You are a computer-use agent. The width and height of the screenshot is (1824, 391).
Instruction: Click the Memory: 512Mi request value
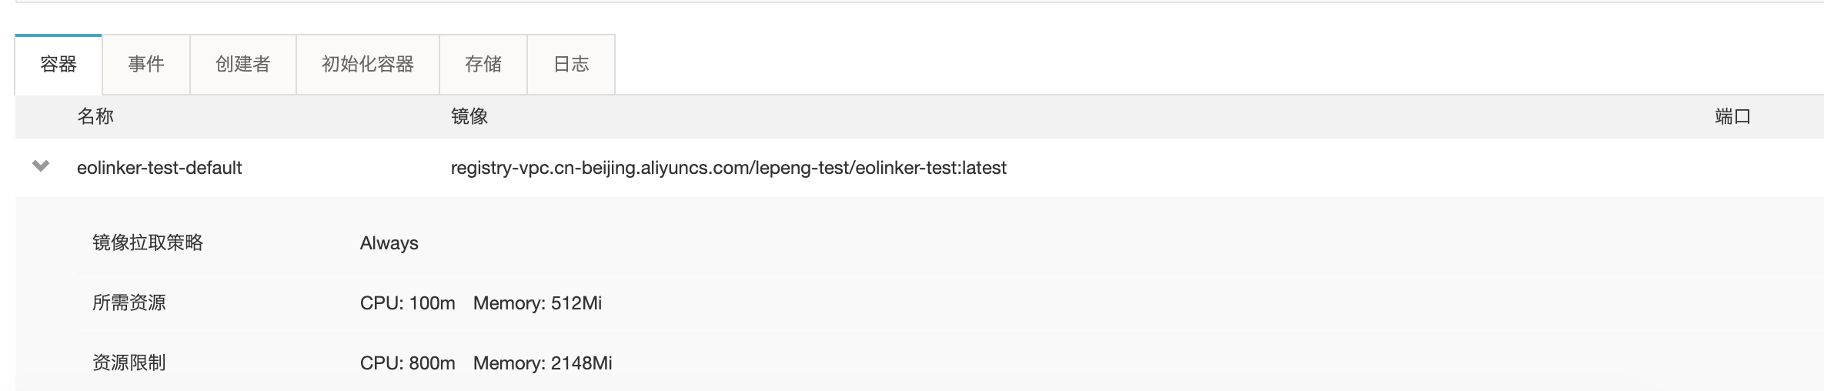[x=537, y=303]
